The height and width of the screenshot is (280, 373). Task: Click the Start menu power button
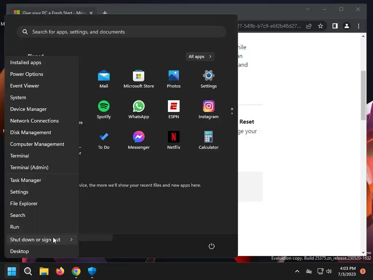click(x=212, y=246)
